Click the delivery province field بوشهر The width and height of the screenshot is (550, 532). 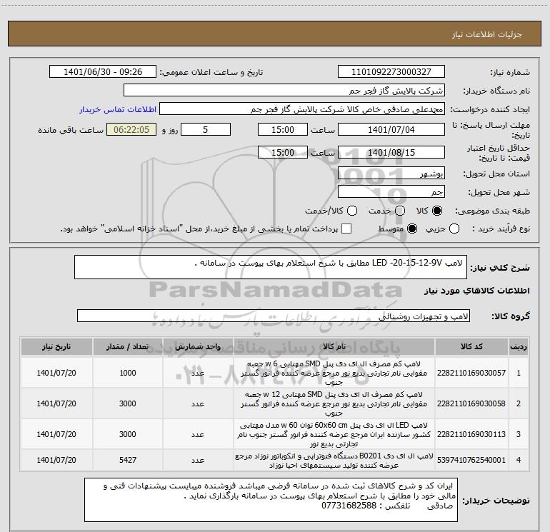coord(391,174)
